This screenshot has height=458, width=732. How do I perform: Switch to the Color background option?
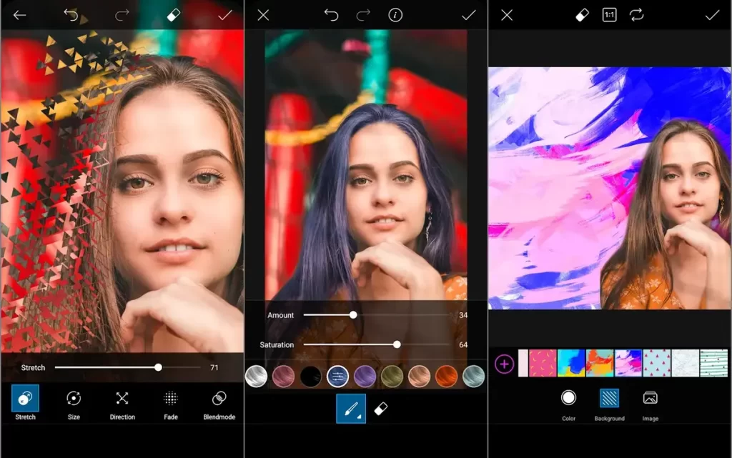(568, 402)
